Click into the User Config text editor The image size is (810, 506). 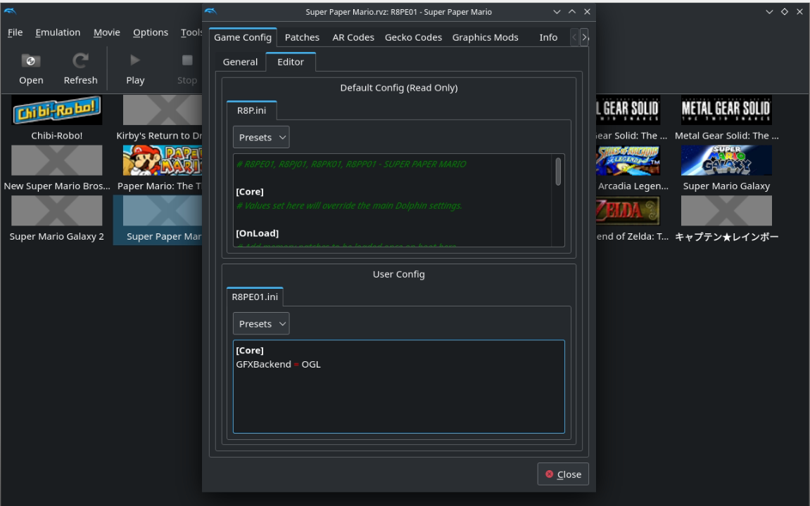[x=399, y=387]
